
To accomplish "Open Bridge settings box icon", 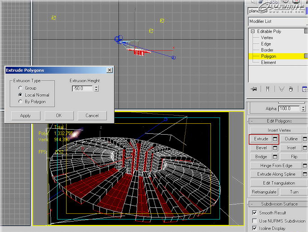I will tap(275, 156).
